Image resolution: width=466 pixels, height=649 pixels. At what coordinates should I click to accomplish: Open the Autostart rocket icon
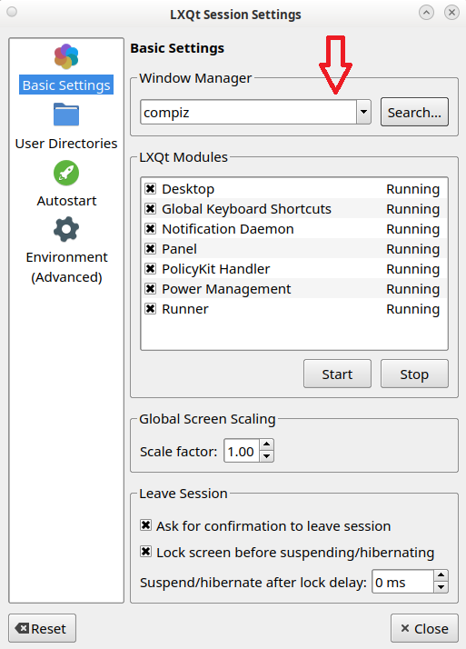[x=66, y=173]
